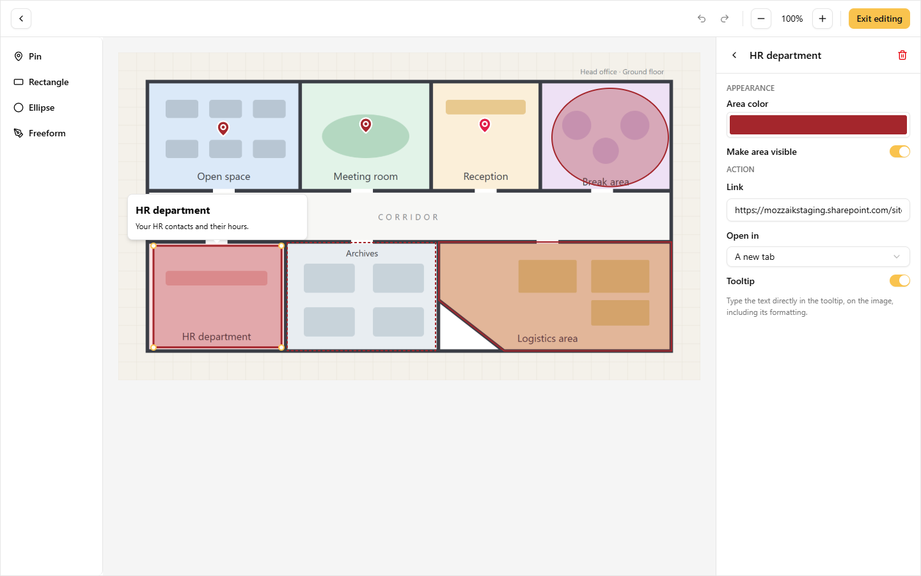The image size is (921, 576).
Task: Click the CORRIDOR label on the floor plan
Action: point(408,218)
